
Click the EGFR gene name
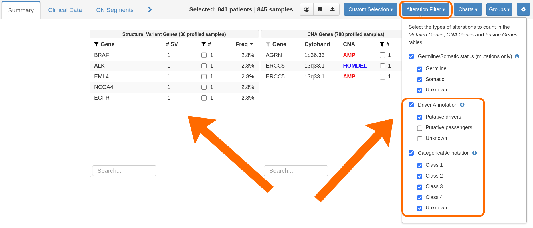click(x=102, y=98)
